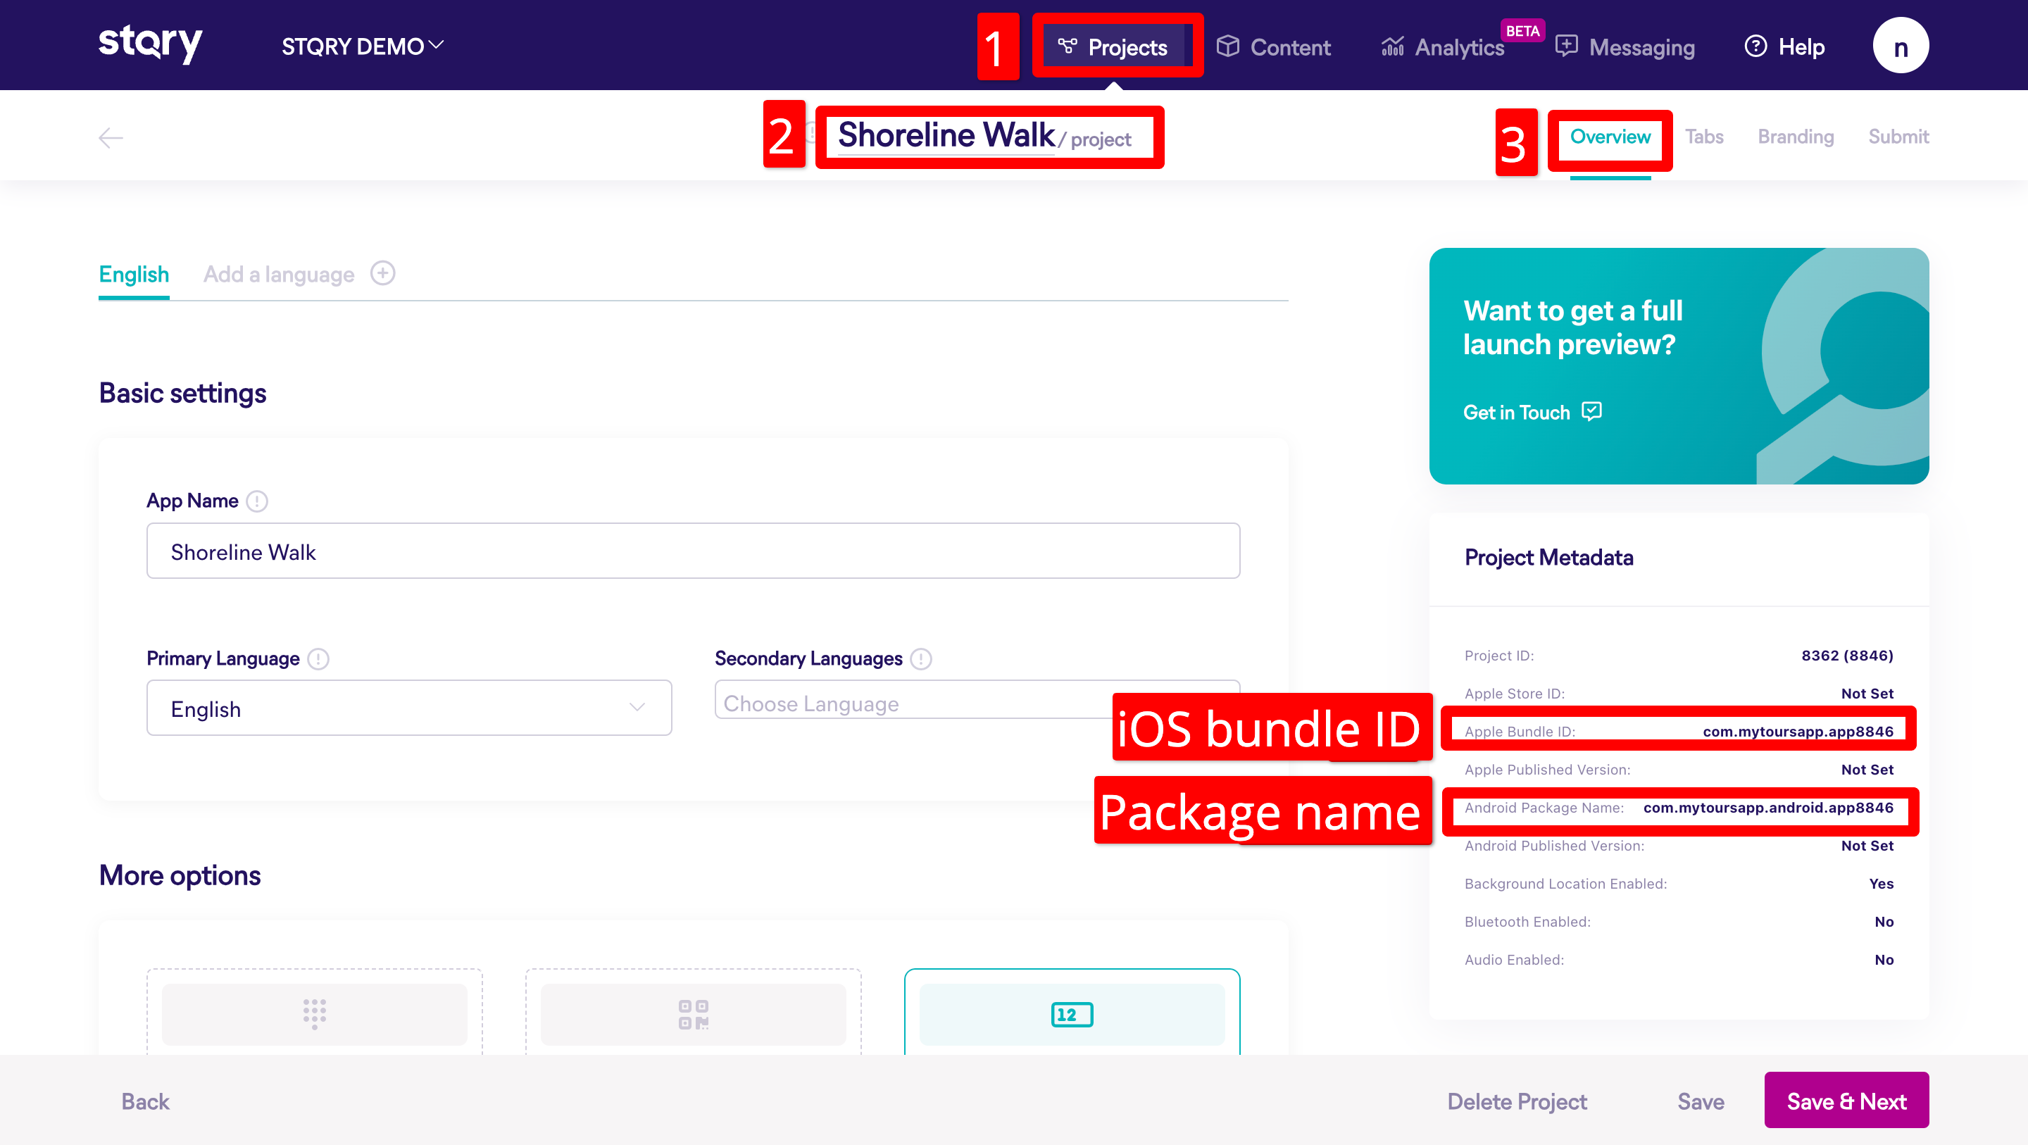The image size is (2028, 1145).
Task: Select the QR code option card
Action: pos(693,1013)
